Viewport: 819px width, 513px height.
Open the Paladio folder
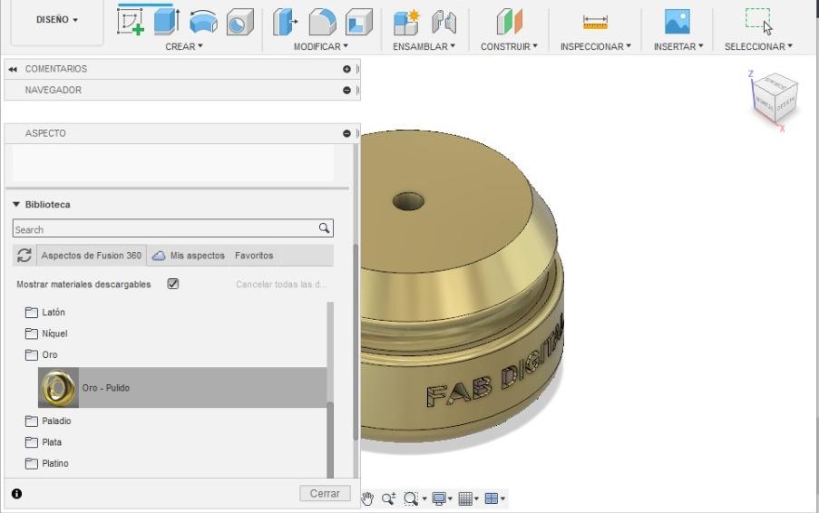click(48, 421)
